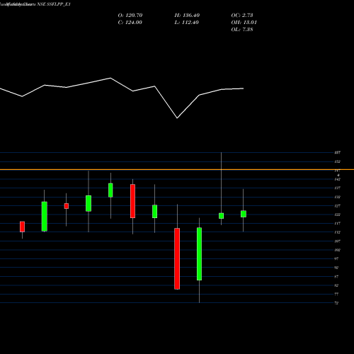Click the OC: 2.73 reading

tap(242, 16)
